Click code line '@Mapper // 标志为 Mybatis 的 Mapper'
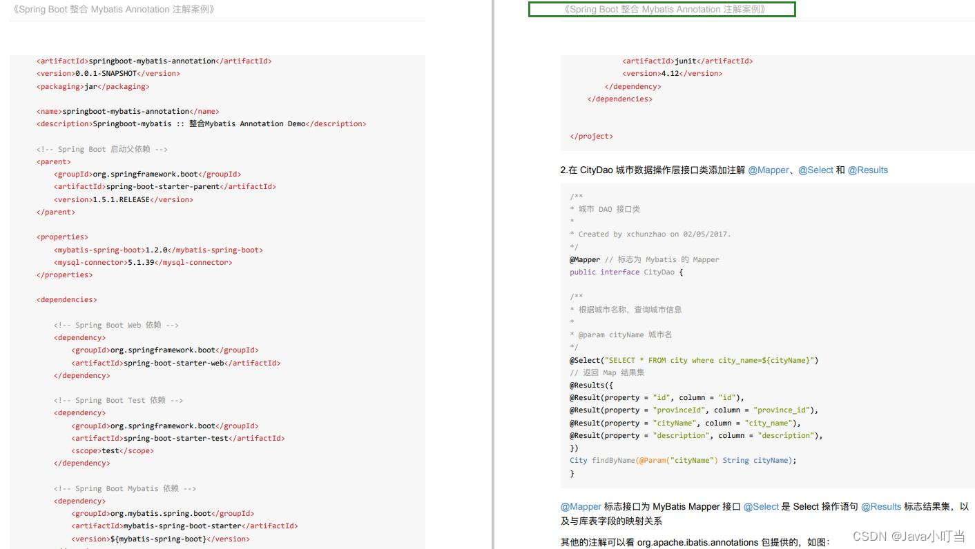Viewport: 975px width, 549px height. pyautogui.click(x=645, y=259)
